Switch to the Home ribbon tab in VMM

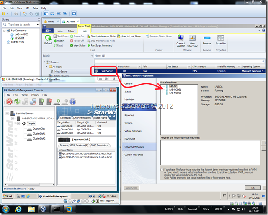tap(59, 31)
